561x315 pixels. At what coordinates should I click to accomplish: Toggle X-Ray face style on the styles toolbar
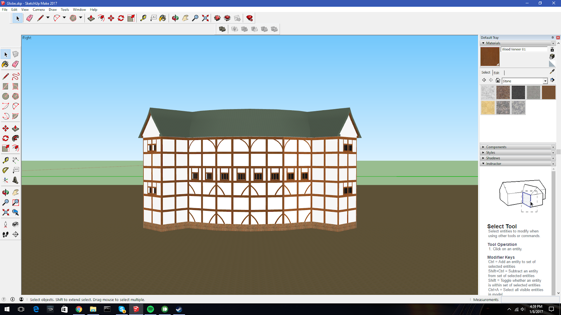click(x=222, y=29)
